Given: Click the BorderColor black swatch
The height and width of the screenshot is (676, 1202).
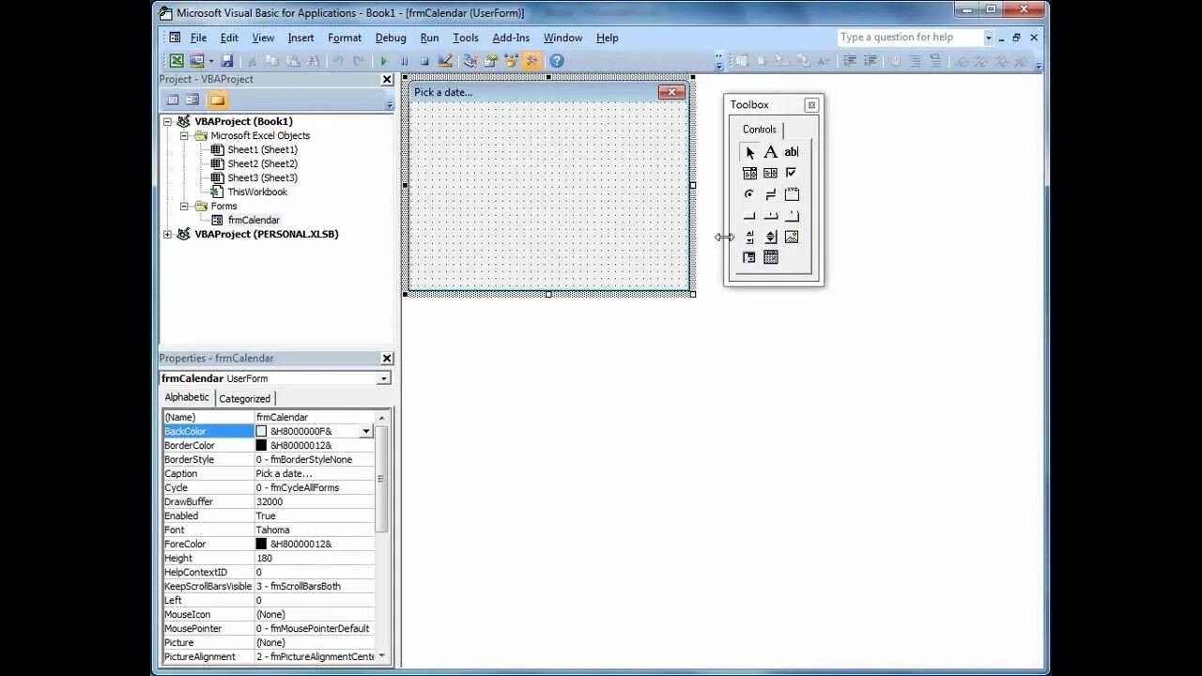Looking at the screenshot, I should point(261,445).
